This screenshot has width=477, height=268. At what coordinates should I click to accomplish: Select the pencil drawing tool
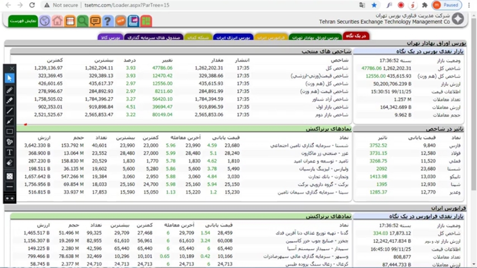pyautogui.click(x=10, y=90)
